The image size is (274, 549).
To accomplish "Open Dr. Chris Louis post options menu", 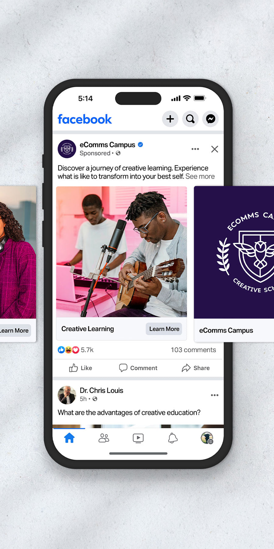I will point(215,395).
